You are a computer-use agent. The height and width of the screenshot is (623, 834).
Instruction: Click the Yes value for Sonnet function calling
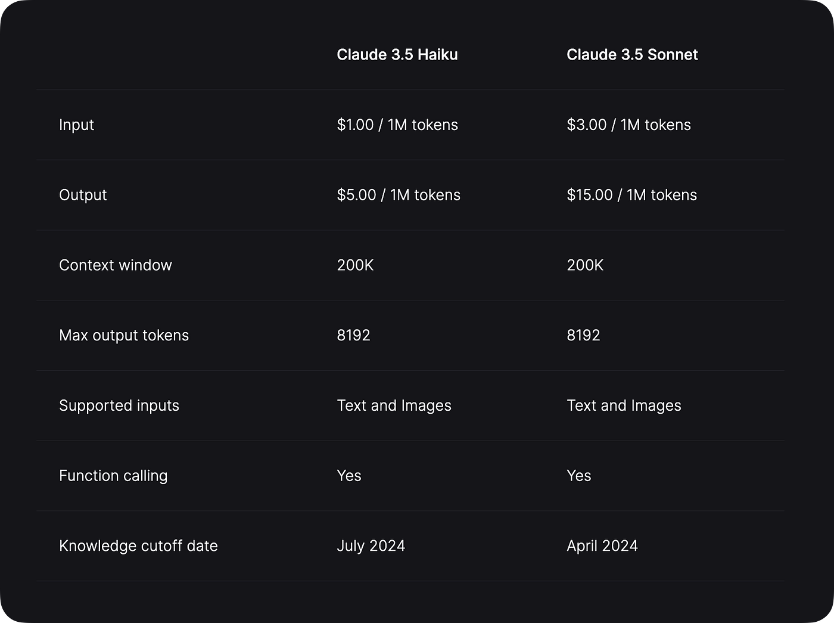(578, 476)
